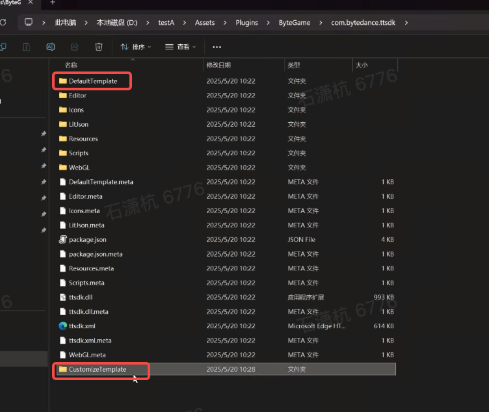This screenshot has width=489, height=412.
Task: Open the ttsdk.xml Edge file icon
Action: [x=63, y=326]
